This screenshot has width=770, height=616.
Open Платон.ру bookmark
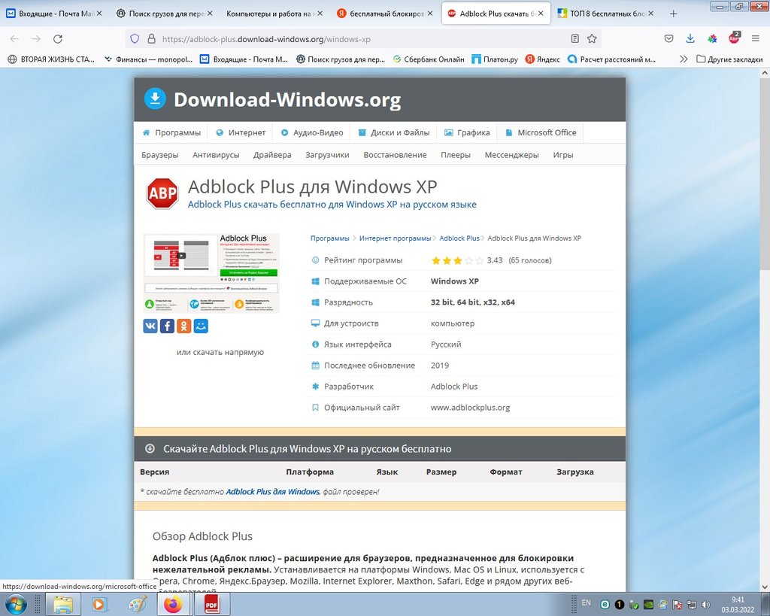click(x=495, y=59)
